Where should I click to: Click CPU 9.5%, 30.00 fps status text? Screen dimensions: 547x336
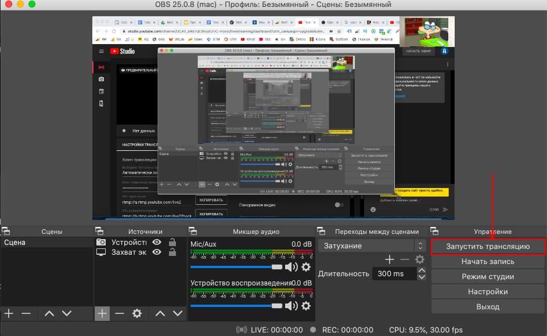[426, 330]
